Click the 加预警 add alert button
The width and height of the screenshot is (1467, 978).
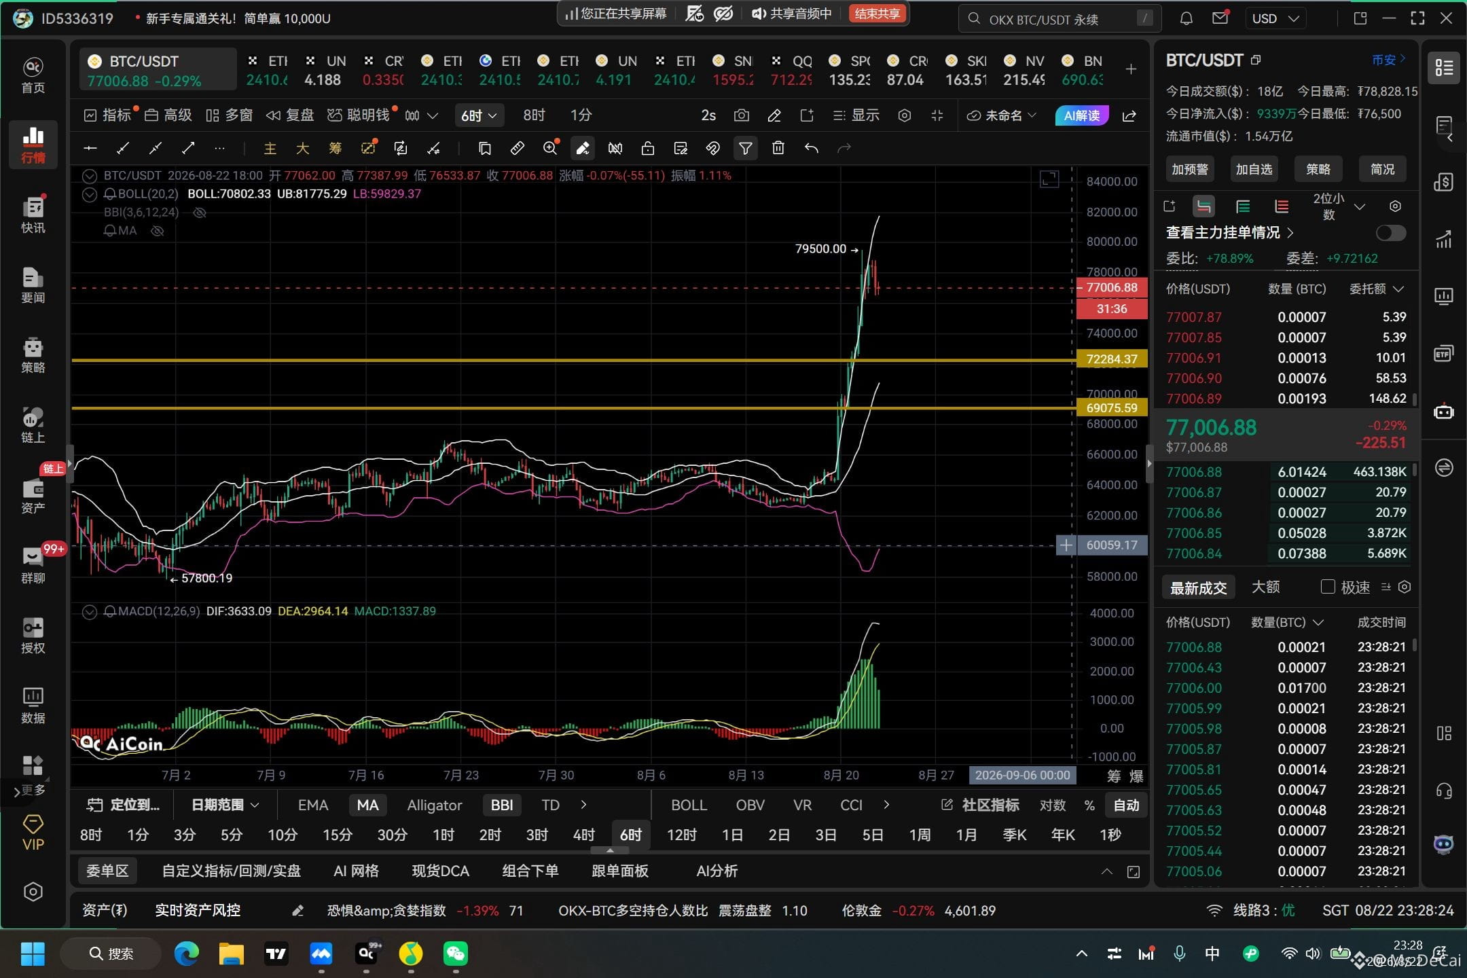(1190, 169)
